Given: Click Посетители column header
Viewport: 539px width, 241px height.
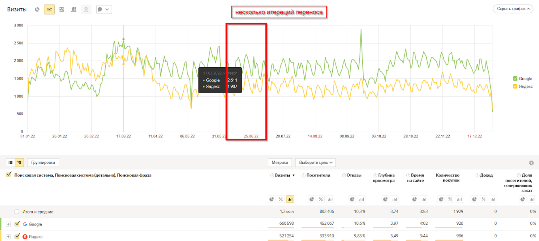Looking at the screenshot, I should 318,175.
